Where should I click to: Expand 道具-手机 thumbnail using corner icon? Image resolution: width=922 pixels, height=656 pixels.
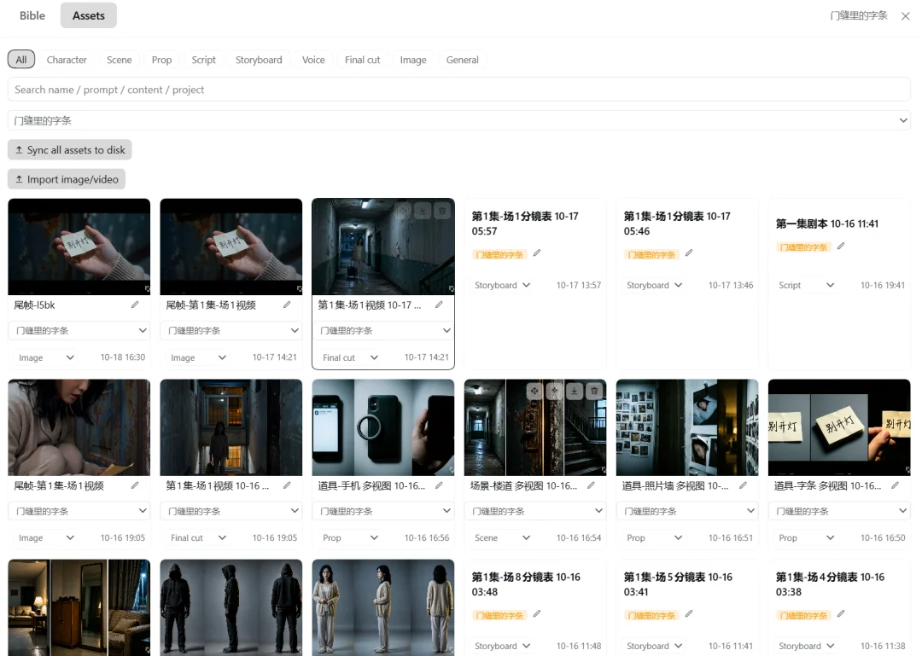pyautogui.click(x=451, y=470)
